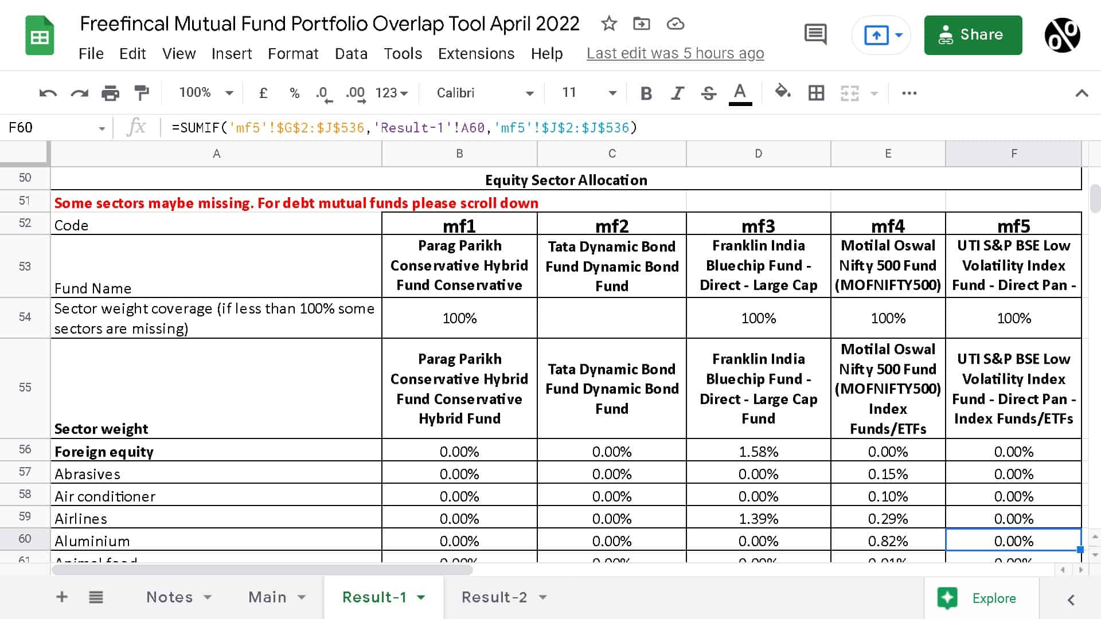
Task: Decrease decimal places on selection
Action: coord(322,92)
